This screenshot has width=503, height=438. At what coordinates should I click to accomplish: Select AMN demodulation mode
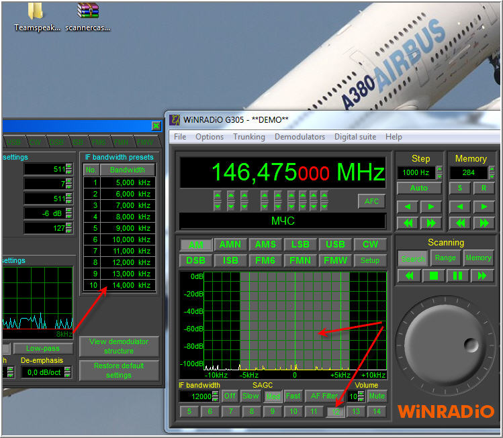click(x=230, y=244)
